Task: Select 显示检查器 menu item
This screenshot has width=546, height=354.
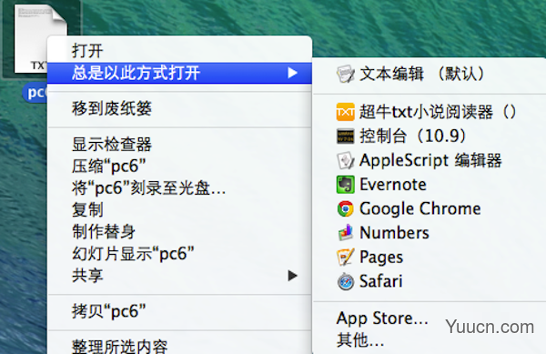Action: pos(179,145)
